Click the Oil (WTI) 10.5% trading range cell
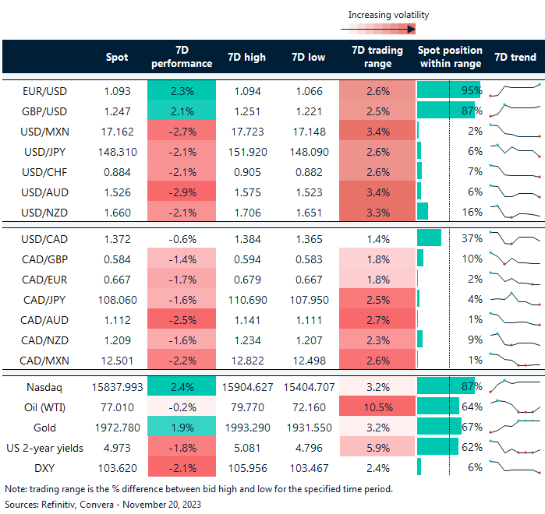 [x=378, y=406]
